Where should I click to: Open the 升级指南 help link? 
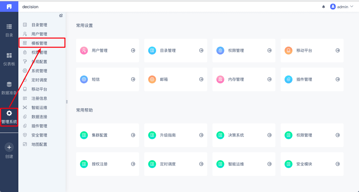pyautogui.click(x=175, y=135)
